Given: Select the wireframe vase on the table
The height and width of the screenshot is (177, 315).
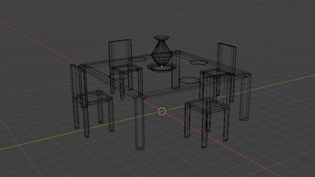Looking at the screenshot, I should click(162, 50).
